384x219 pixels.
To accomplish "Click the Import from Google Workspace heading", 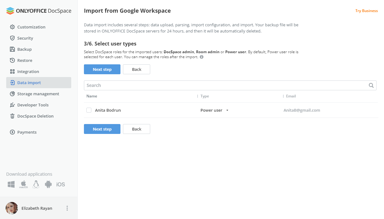I will tap(127, 11).
